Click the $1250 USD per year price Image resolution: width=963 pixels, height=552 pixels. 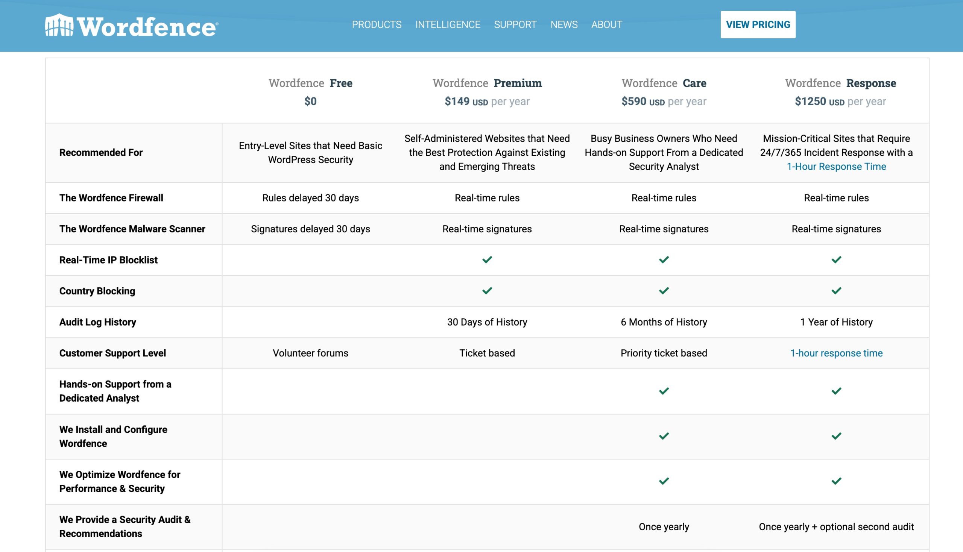pos(840,101)
